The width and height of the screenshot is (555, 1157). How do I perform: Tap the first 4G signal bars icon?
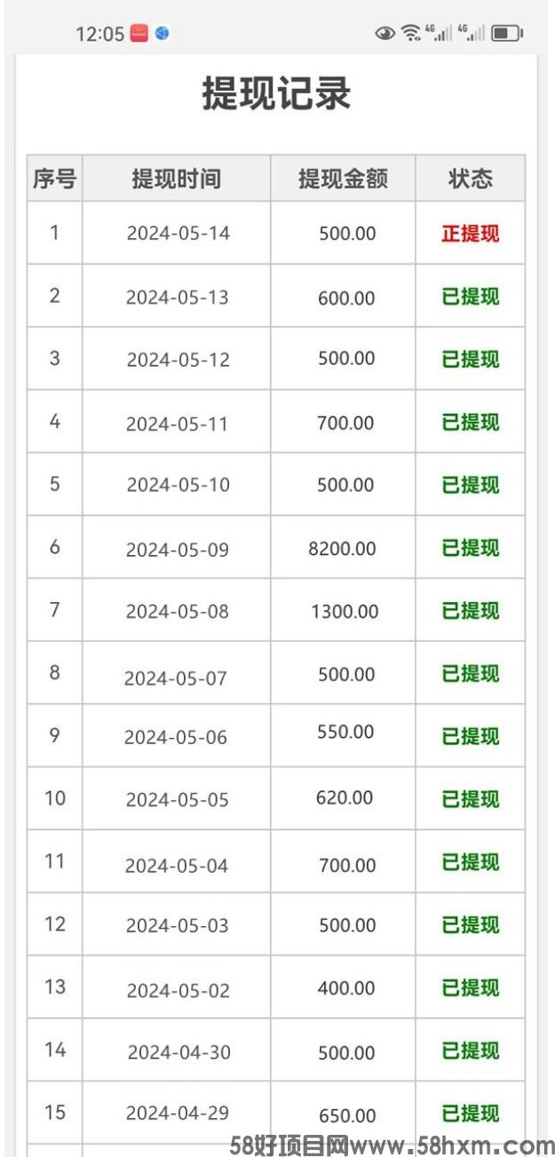point(439,34)
